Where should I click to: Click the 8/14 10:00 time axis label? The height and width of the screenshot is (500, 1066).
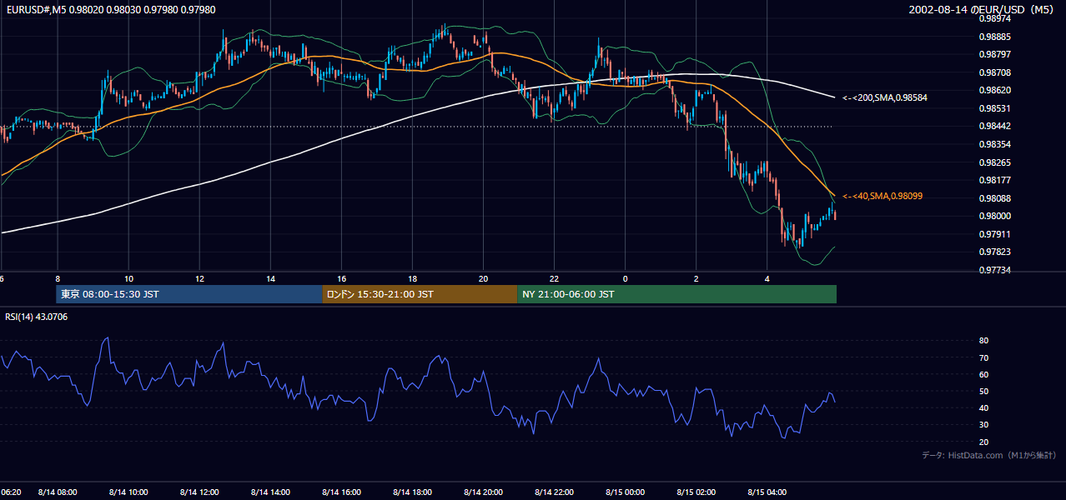point(128,492)
